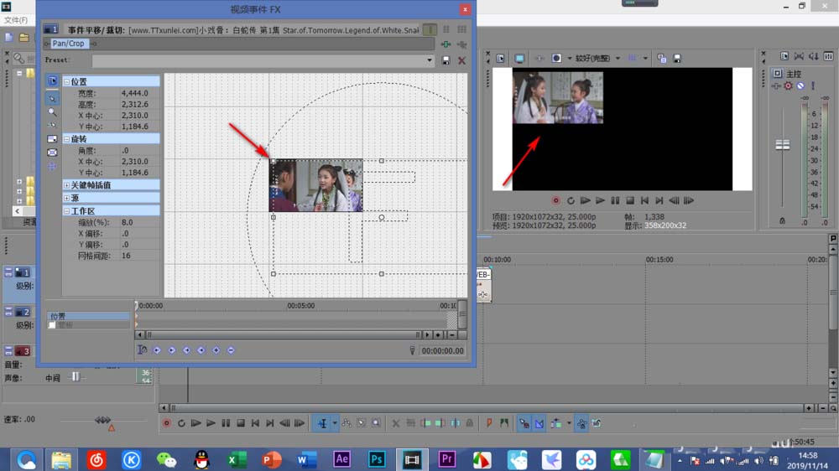Screen dimensions: 839x471
Task: Expand the 关键帧插值 property group
Action: tap(67, 185)
